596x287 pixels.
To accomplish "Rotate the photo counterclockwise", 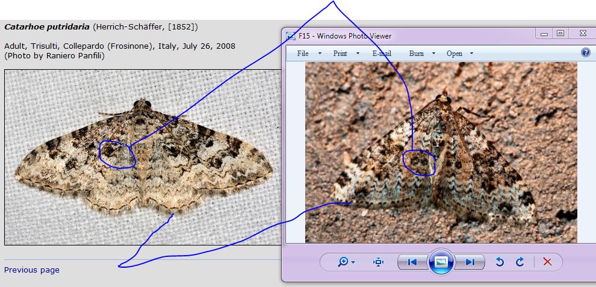I will (x=499, y=262).
